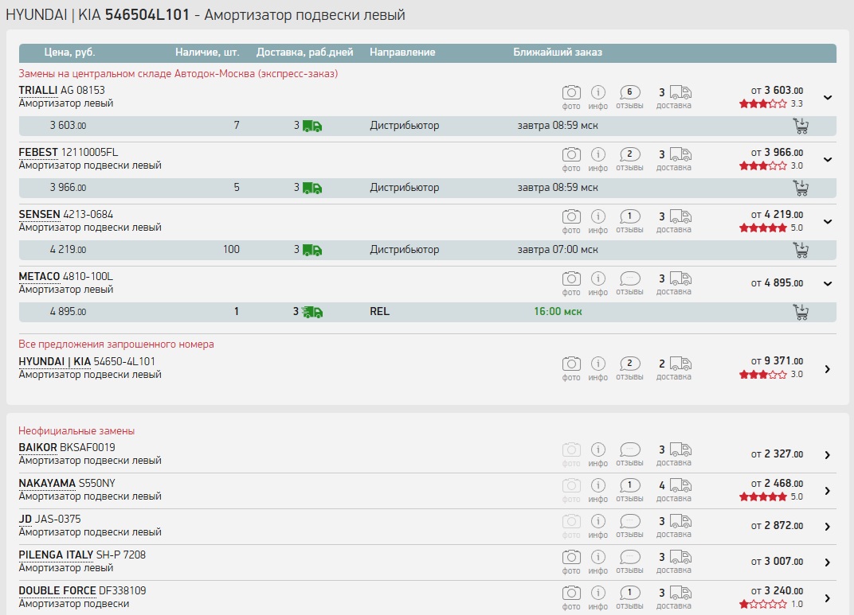
Task: Expand BAIKOR BKSAF0019 offers
Action: click(x=828, y=455)
